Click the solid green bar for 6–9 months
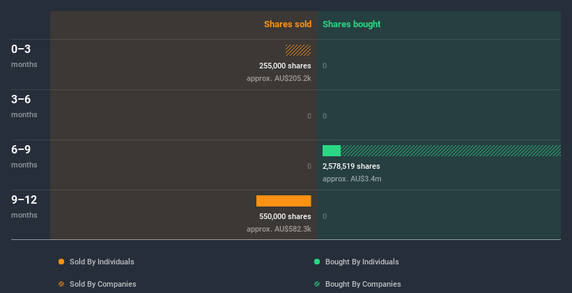 click(x=332, y=151)
